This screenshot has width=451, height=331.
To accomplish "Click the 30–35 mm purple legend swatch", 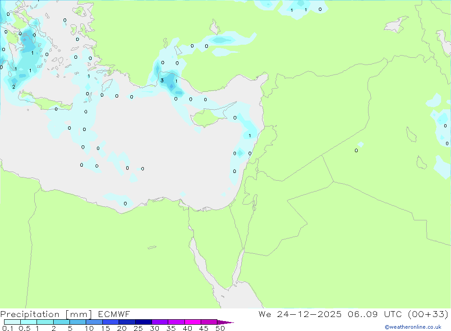I will coord(160,322).
